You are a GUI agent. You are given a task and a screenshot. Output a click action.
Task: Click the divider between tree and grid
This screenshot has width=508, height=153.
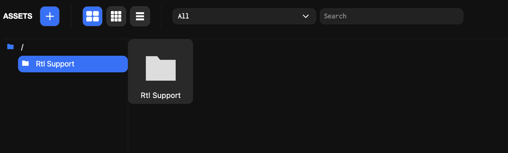[128, 128]
